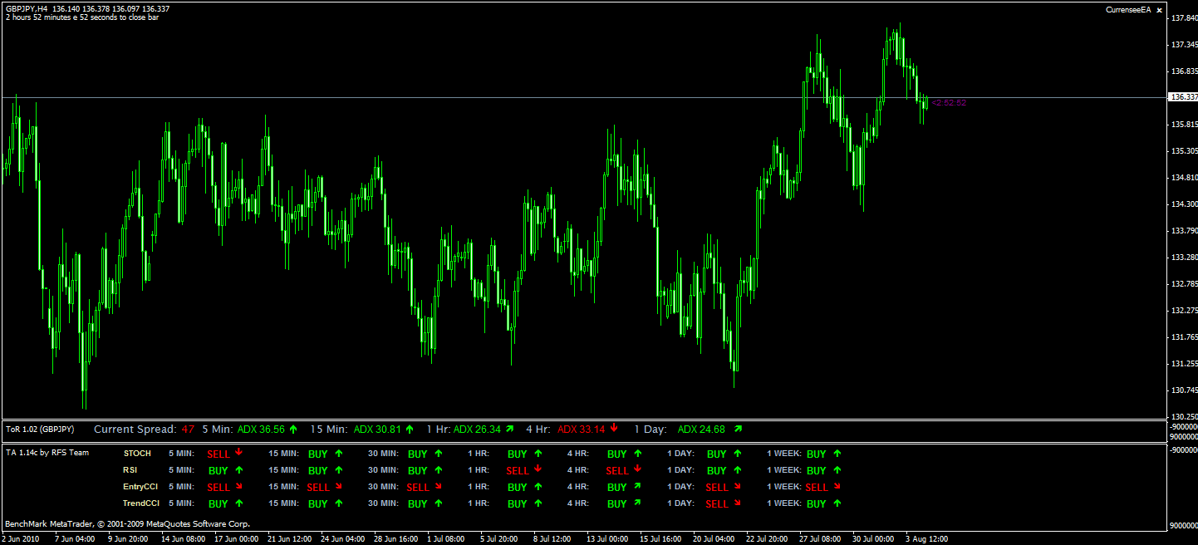Click the red arrow for EntryCCI 5 MIN SELL

238,486
